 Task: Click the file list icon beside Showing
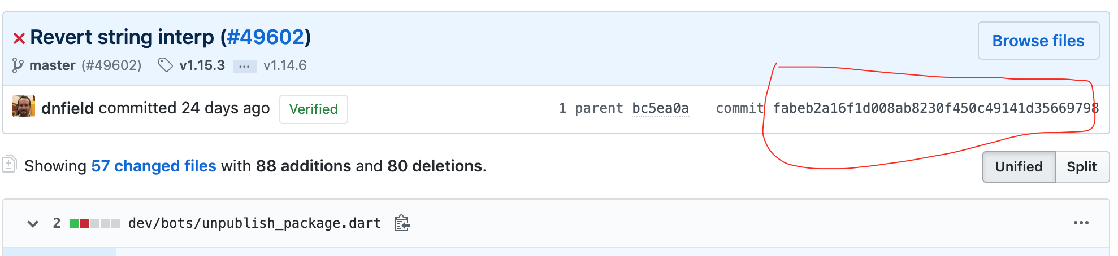10,164
